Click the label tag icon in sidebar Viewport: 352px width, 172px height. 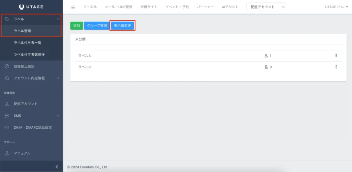[7, 19]
